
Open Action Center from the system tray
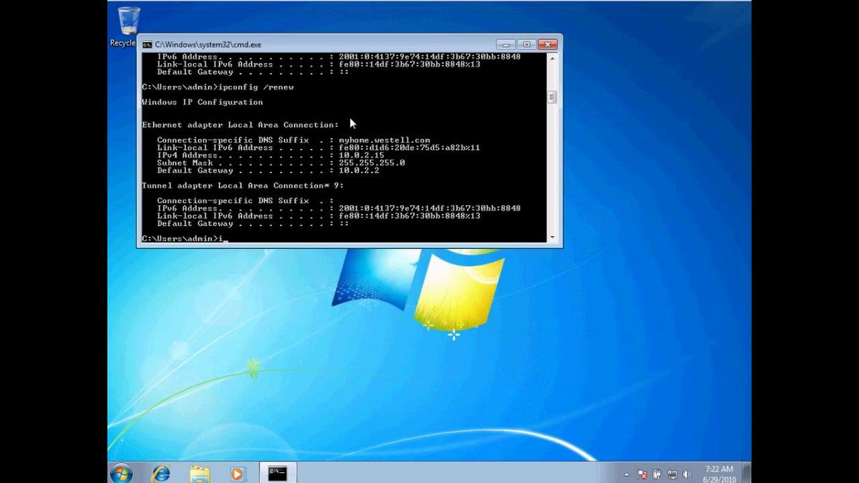642,474
